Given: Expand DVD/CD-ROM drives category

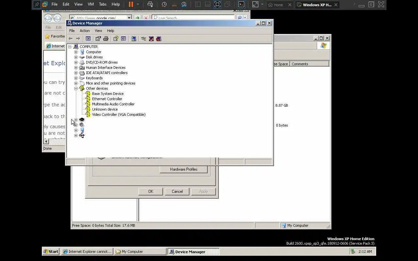Looking at the screenshot, I should tap(76, 62).
